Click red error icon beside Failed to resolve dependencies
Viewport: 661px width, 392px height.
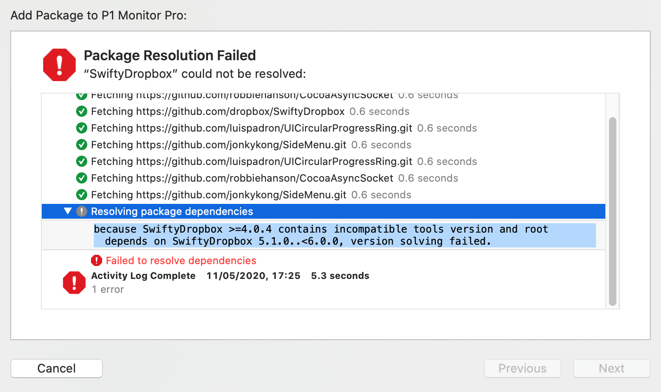pos(97,260)
